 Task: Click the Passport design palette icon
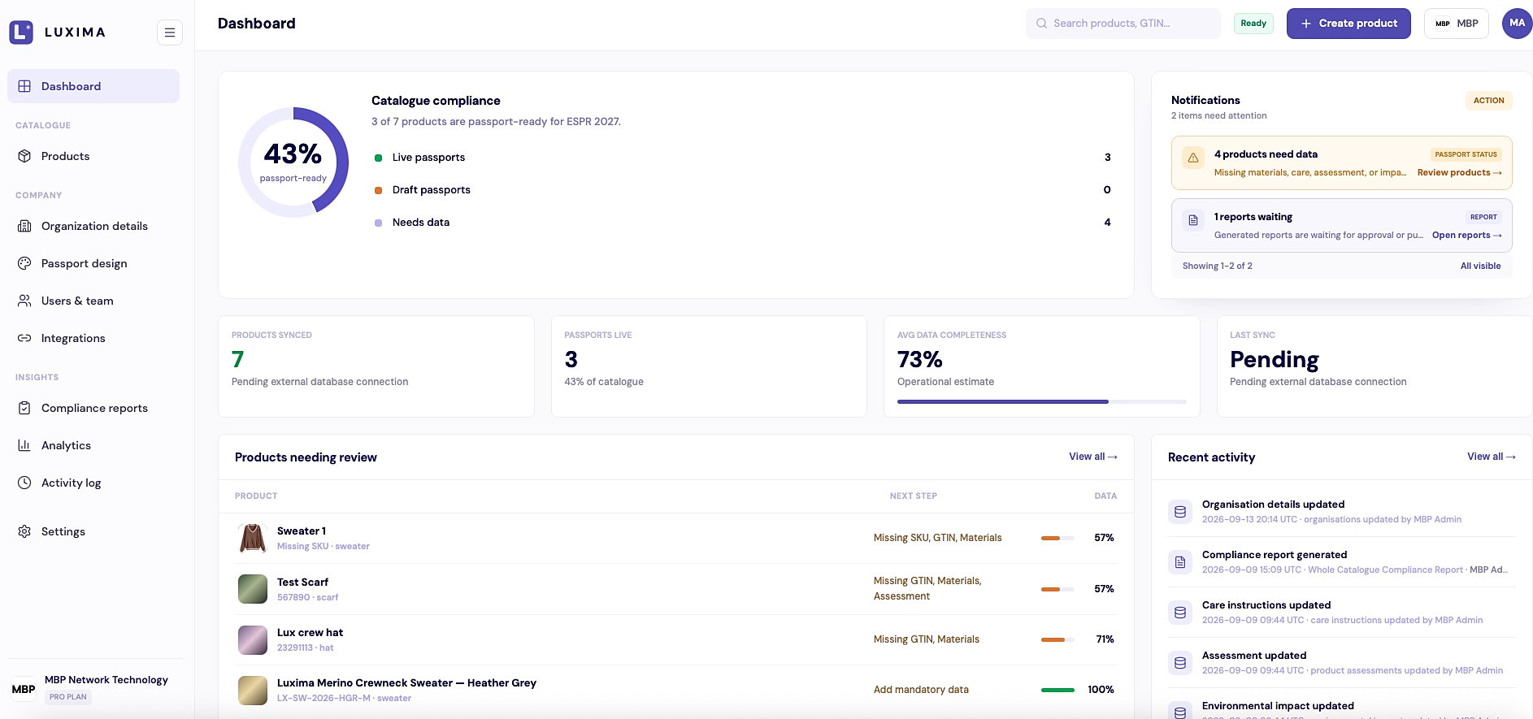tap(24, 263)
